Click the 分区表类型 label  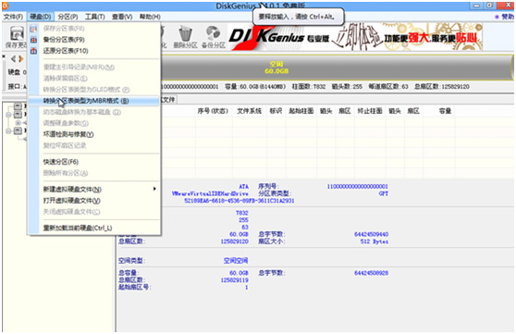tap(275, 193)
